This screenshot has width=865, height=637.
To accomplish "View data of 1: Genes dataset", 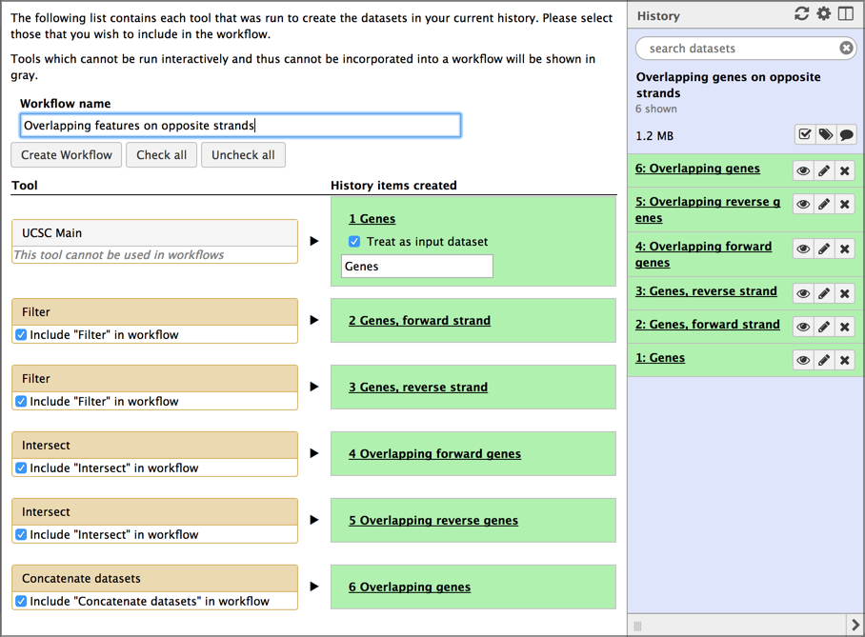I will [x=803, y=360].
